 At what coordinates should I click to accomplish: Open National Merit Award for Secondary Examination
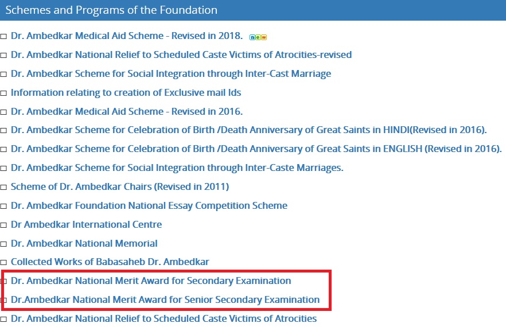(151, 281)
